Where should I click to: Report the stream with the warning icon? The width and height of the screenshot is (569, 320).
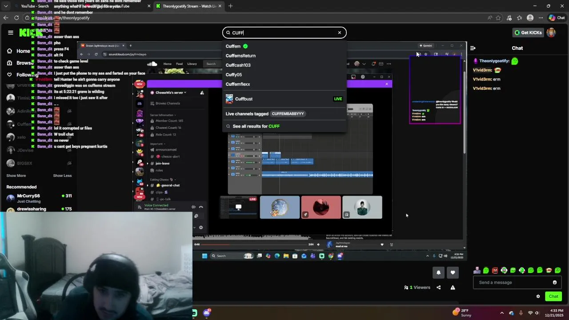point(453,288)
